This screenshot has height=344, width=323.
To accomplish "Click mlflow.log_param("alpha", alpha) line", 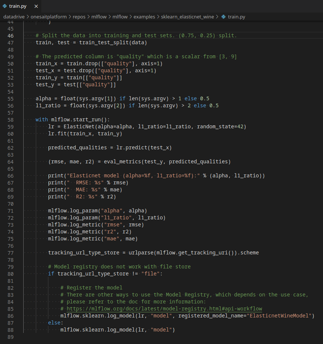I will (97, 211).
